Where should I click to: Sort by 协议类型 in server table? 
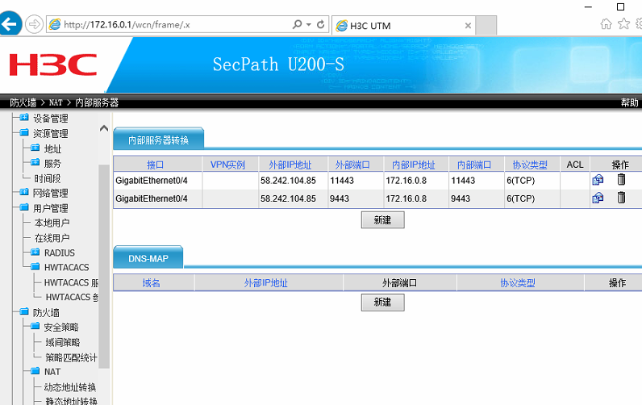[x=530, y=165]
